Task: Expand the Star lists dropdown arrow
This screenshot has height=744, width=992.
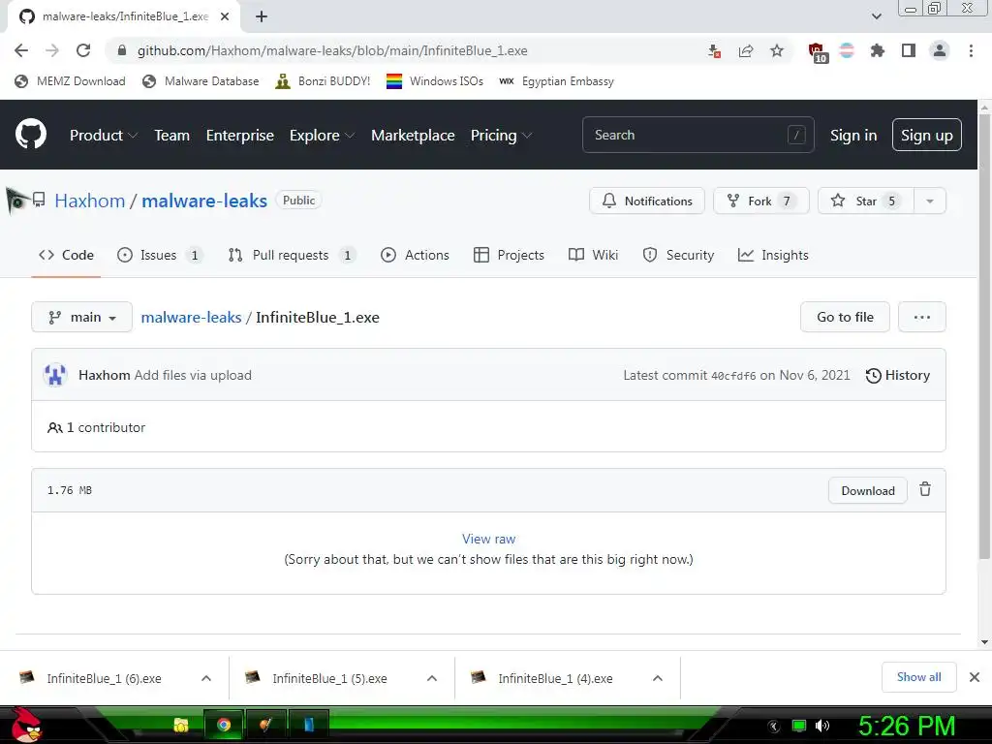Action: point(929,201)
